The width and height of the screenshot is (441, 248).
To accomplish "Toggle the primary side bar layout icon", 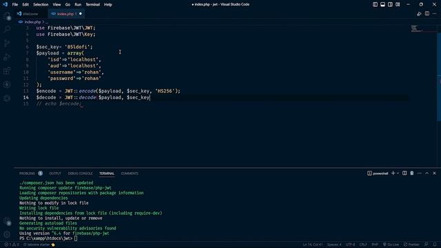I will (x=375, y=5).
